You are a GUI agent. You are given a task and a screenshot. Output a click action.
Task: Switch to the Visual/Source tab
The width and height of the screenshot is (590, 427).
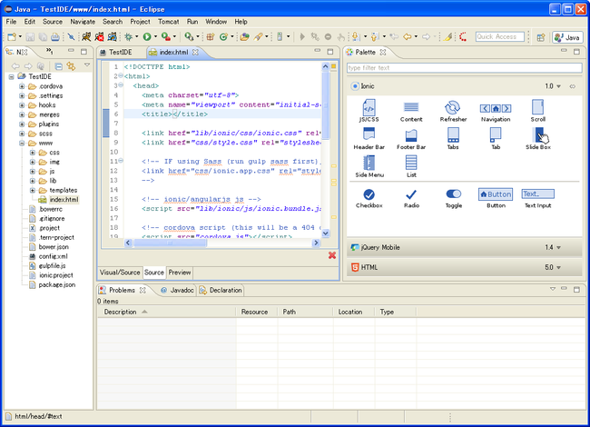pyautogui.click(x=120, y=273)
